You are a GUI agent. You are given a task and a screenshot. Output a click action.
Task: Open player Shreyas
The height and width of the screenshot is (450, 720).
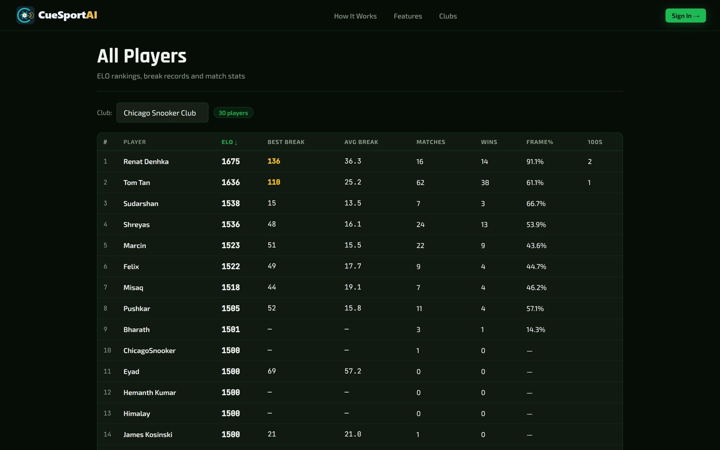pos(136,225)
